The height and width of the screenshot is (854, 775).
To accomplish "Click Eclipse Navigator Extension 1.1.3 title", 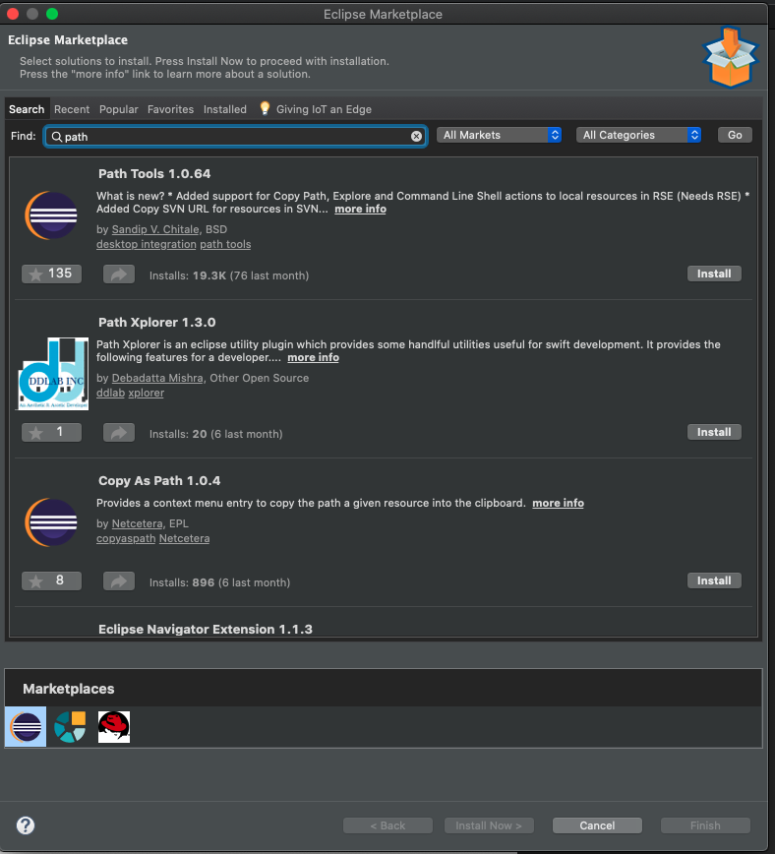I will pyautogui.click(x=206, y=629).
